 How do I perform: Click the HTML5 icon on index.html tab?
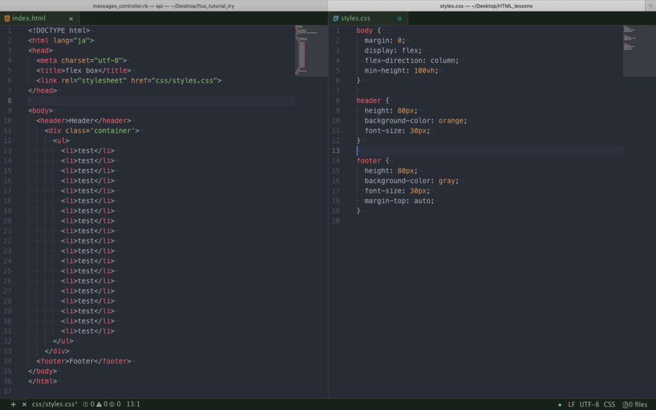click(7, 19)
